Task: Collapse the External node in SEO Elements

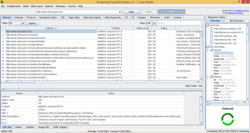Action: pos(208,77)
